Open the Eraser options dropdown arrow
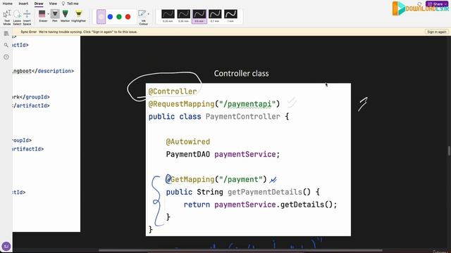Viewport: 451px width, 253px height. (49, 14)
